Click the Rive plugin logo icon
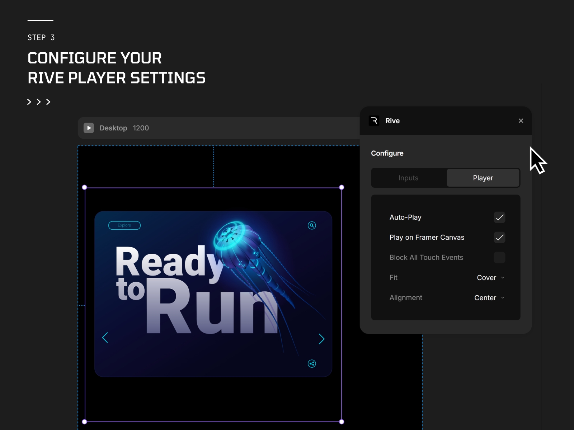 [x=374, y=121]
